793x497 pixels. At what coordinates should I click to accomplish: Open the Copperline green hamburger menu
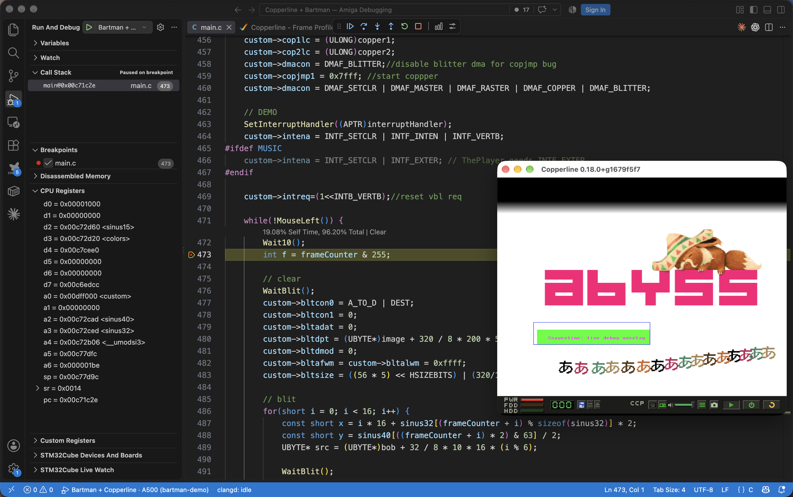point(702,405)
